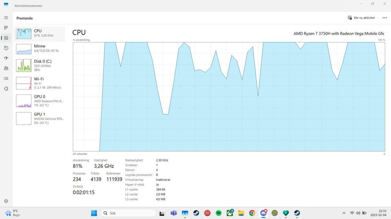Viewport: 391px width, 219px height.
Task: Select GPU 0 AMD Radeon entry
Action: (x=40, y=101)
